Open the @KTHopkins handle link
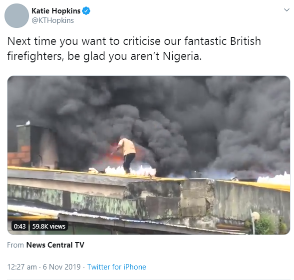Screen dimensions: 294x280 (x=53, y=20)
